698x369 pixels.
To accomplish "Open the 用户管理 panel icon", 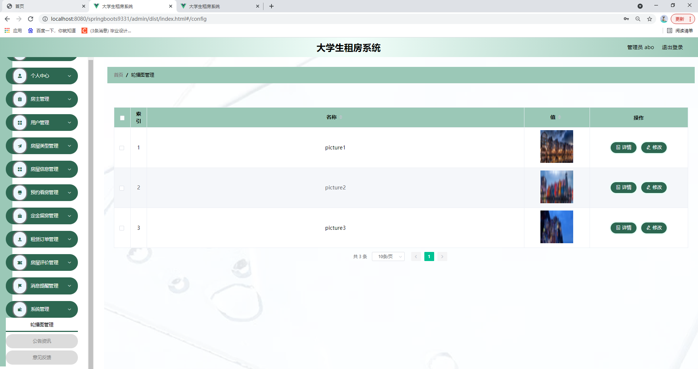I will tap(20, 123).
